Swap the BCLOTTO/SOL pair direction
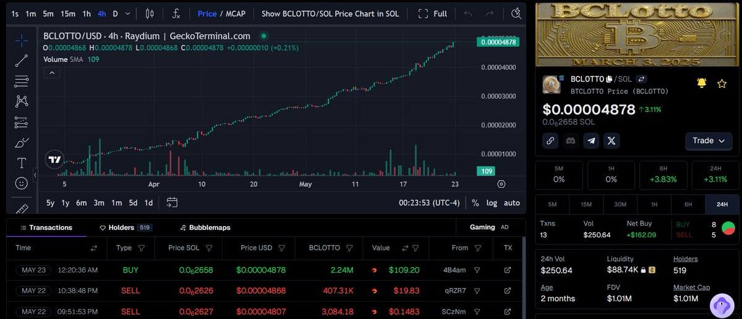 (x=641, y=79)
